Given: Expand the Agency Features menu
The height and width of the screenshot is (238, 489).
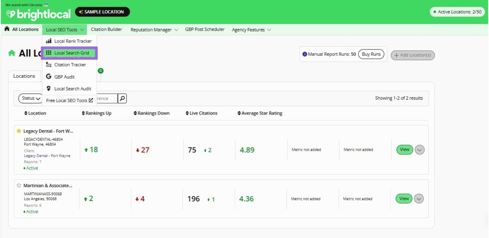Looking at the screenshot, I should (251, 30).
